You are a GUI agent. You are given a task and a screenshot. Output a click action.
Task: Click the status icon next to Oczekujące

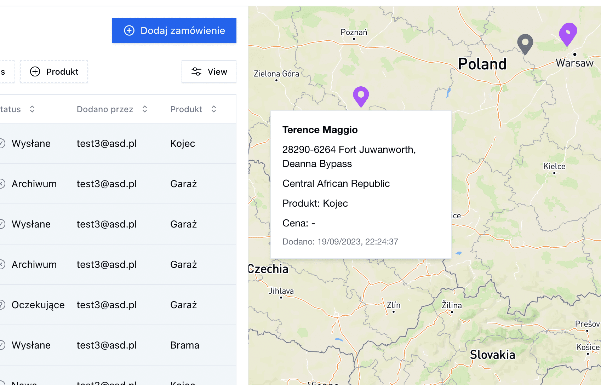tap(2, 305)
